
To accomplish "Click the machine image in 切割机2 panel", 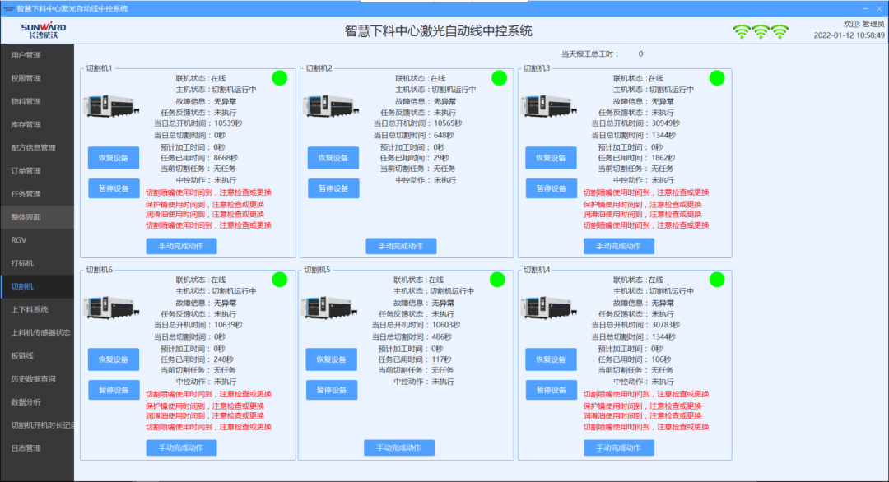I will click(331, 106).
